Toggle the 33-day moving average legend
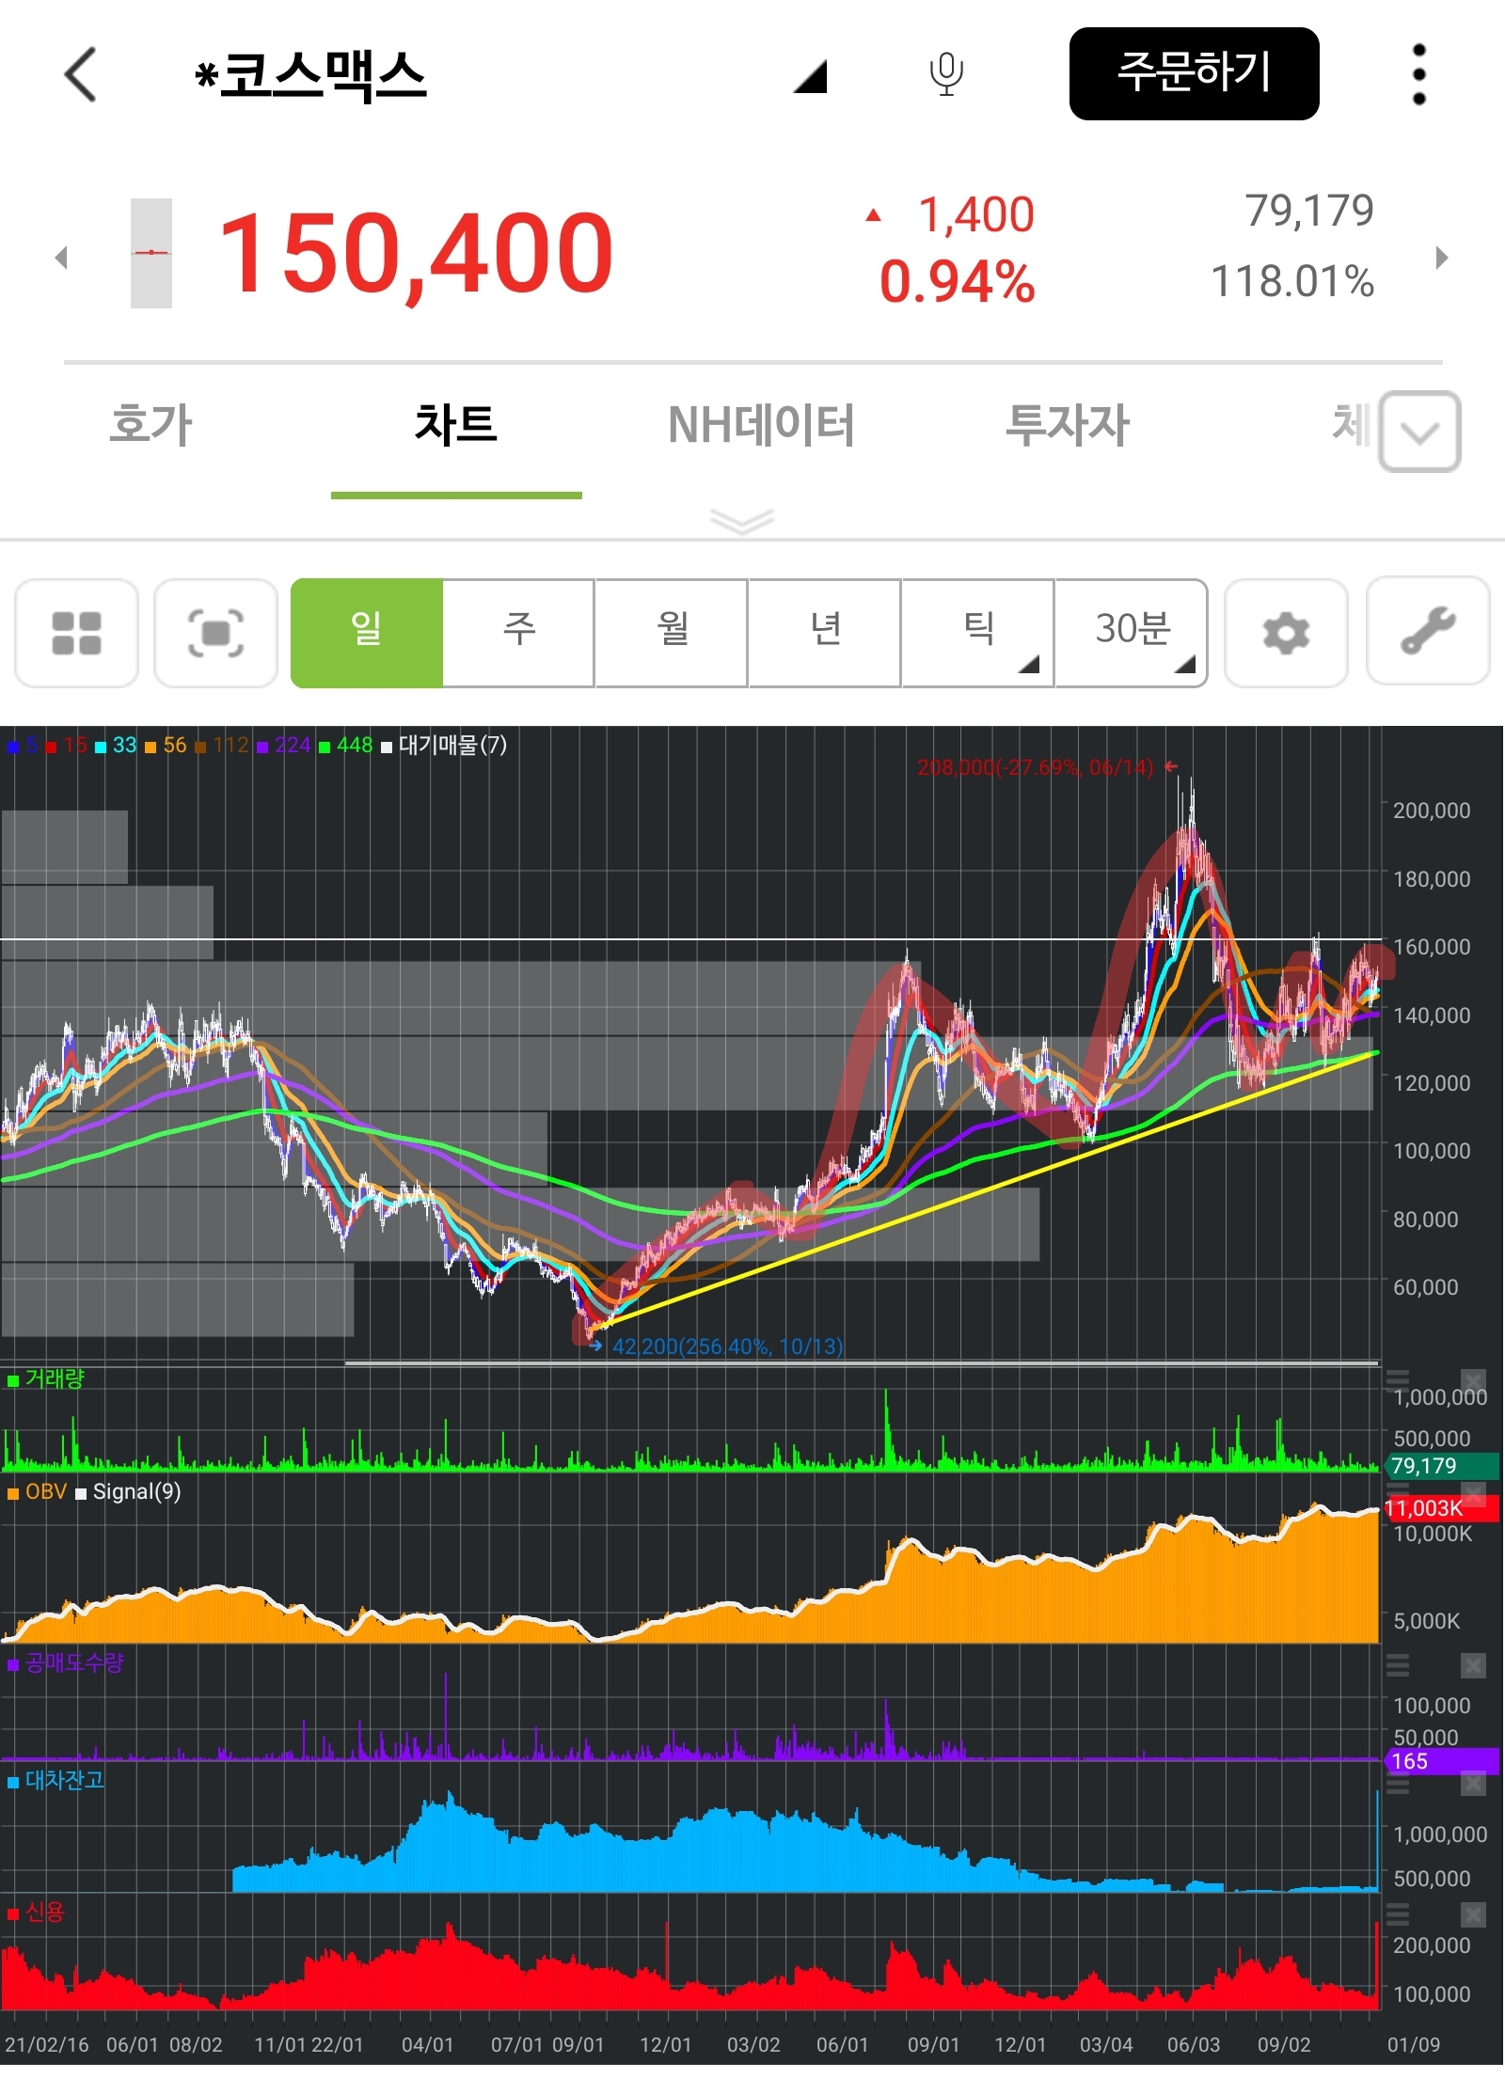The width and height of the screenshot is (1505, 2078). coord(116,746)
